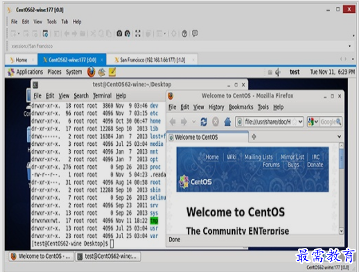Click the Google search input box
The width and height of the screenshot is (359, 272).
pos(328,122)
